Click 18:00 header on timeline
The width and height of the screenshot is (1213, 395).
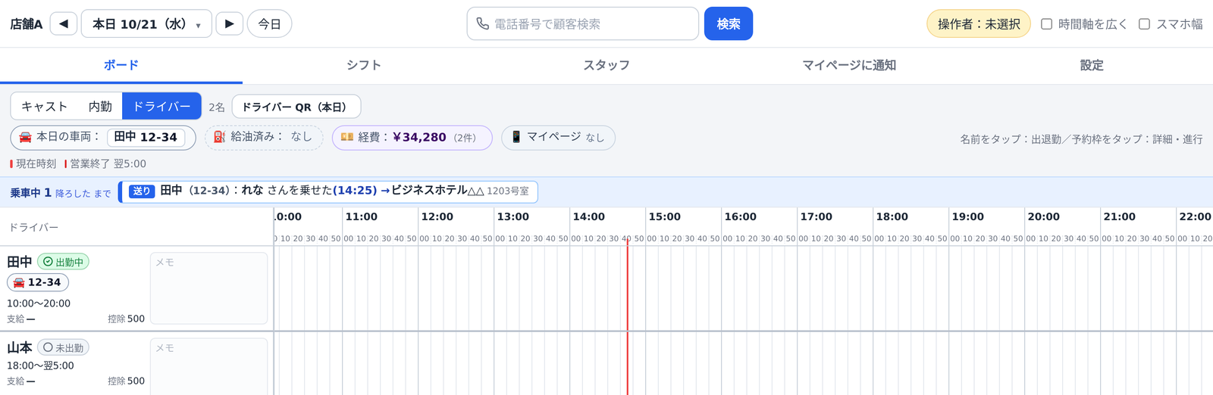pyautogui.click(x=892, y=216)
